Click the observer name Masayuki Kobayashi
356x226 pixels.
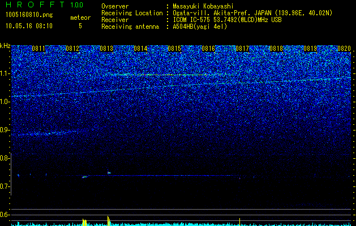pyautogui.click(x=203, y=6)
